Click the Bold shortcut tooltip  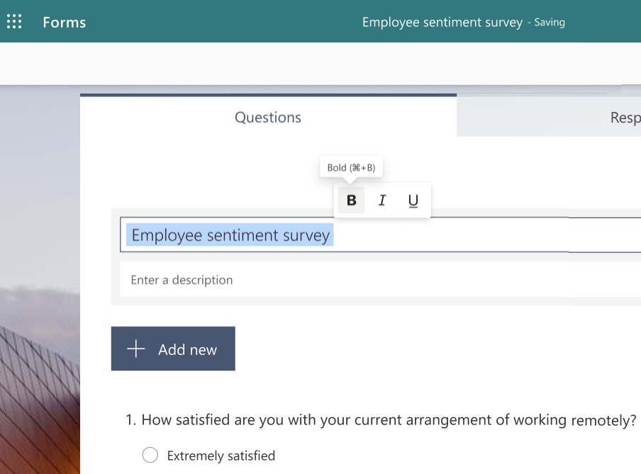pyautogui.click(x=351, y=168)
